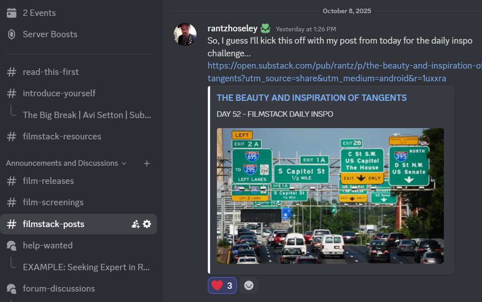
Task: Click the rantzhoseley username
Action: click(x=232, y=29)
